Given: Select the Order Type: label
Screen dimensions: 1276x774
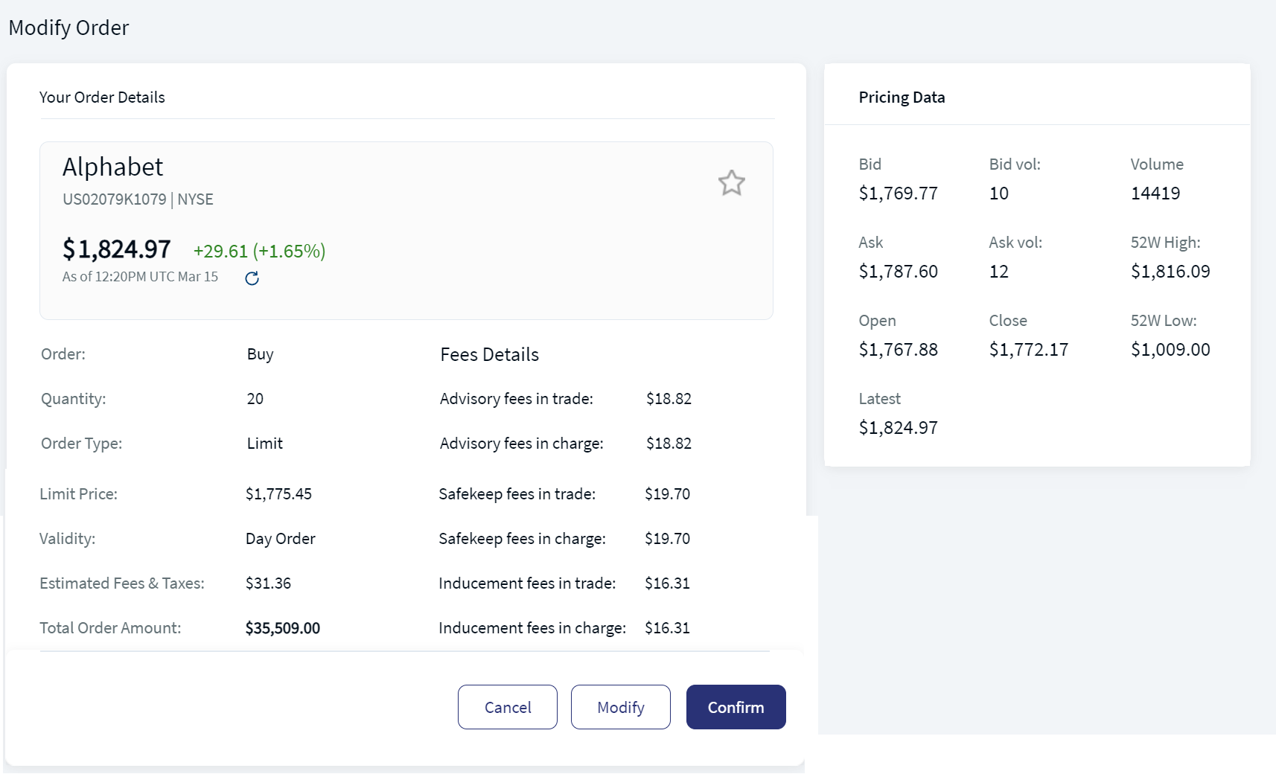Looking at the screenshot, I should coord(81,444).
